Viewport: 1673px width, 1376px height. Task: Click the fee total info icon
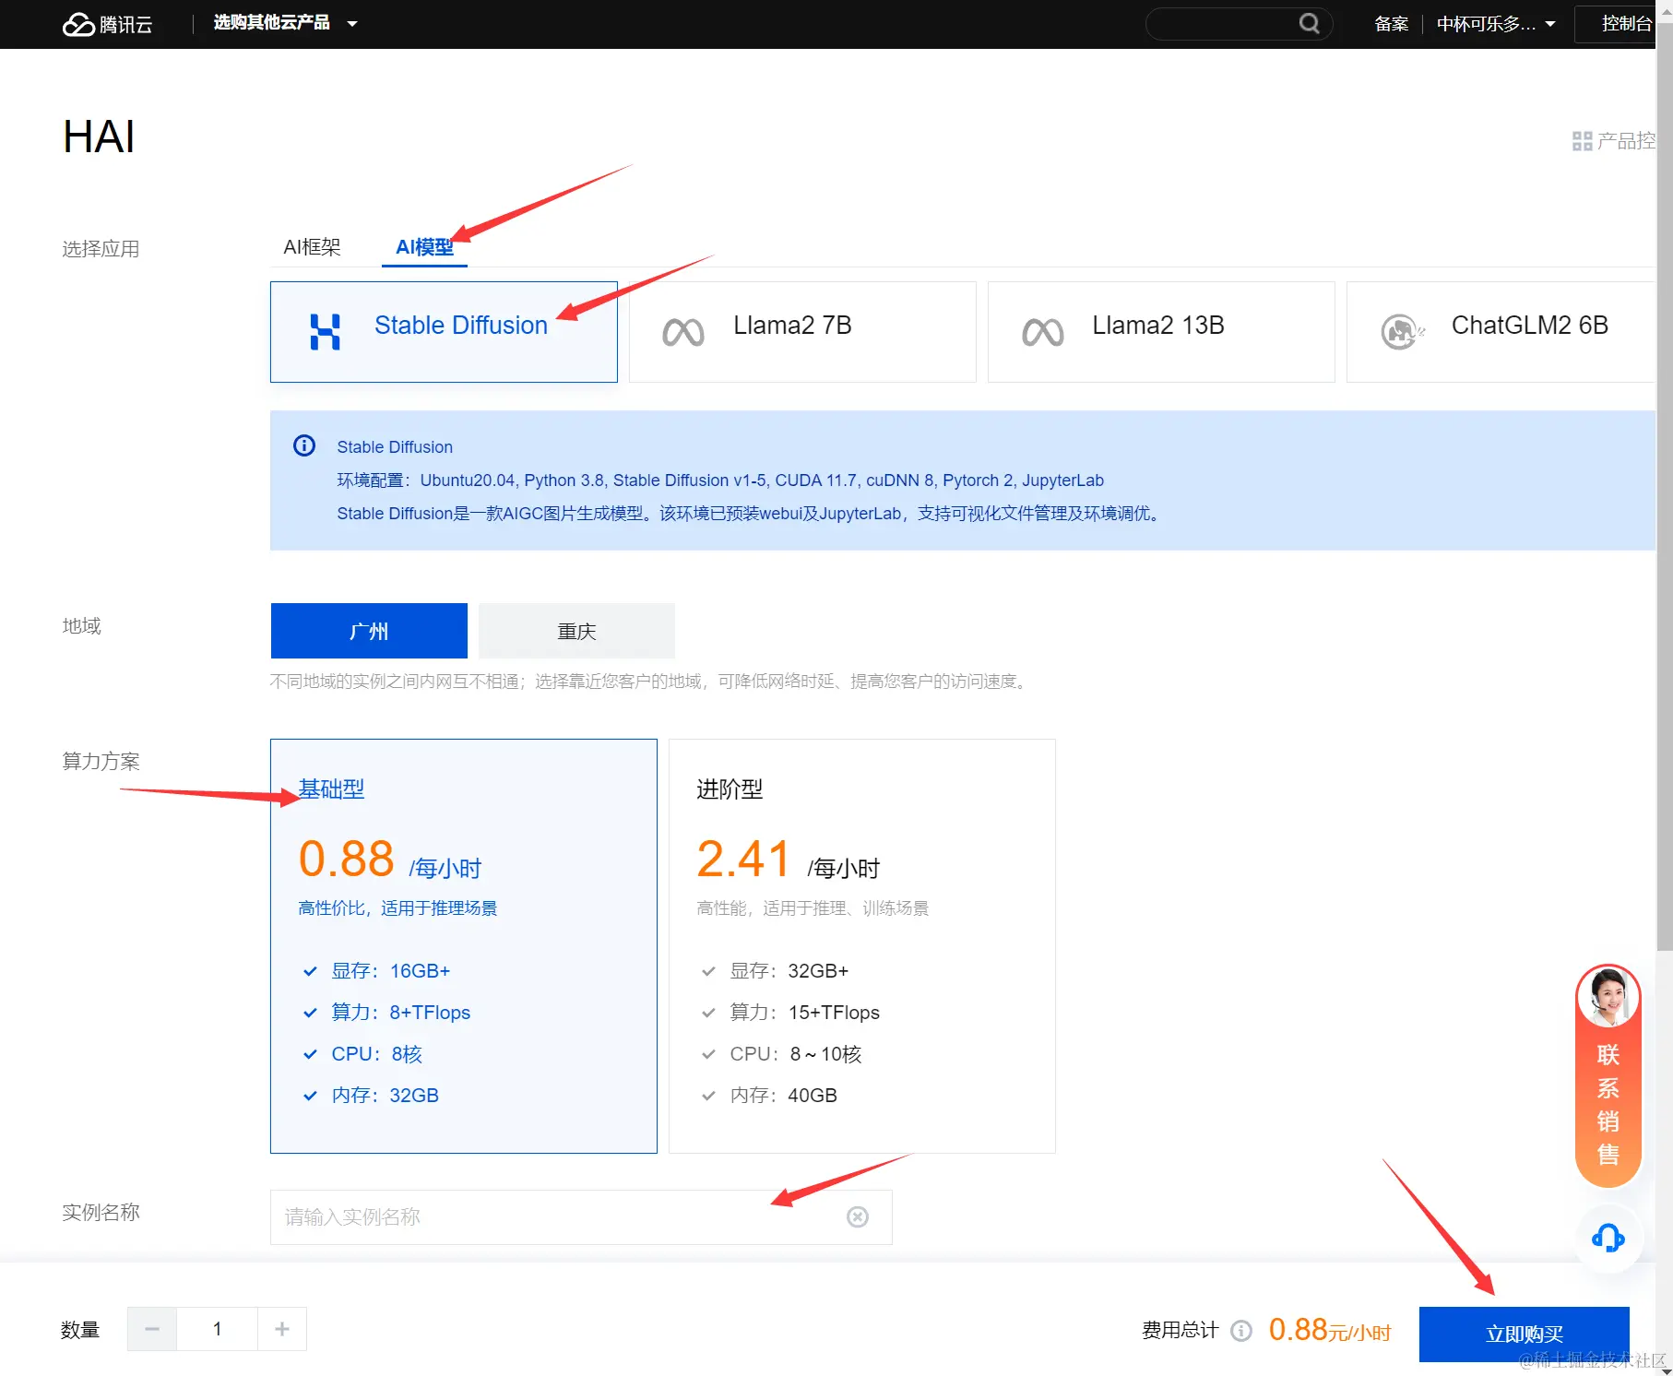coord(1241,1331)
